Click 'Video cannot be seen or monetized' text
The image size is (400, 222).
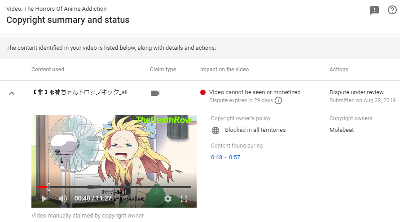[x=255, y=92]
